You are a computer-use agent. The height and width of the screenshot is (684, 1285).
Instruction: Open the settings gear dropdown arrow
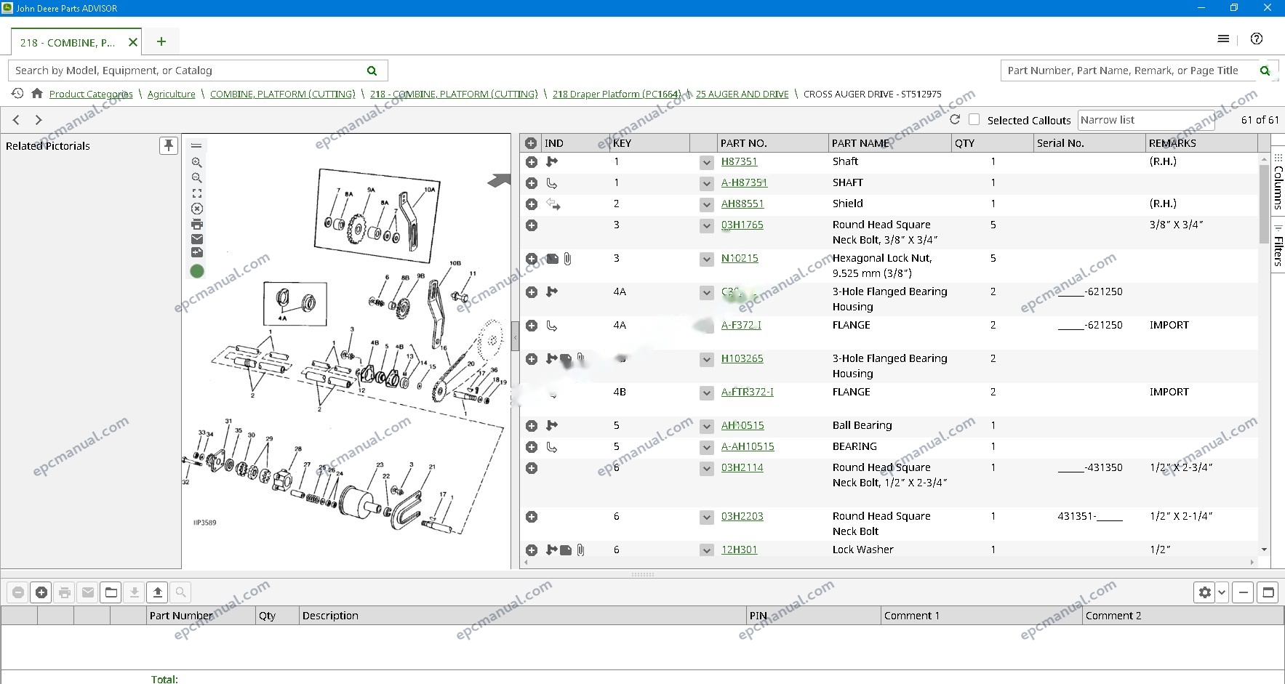click(x=1222, y=592)
